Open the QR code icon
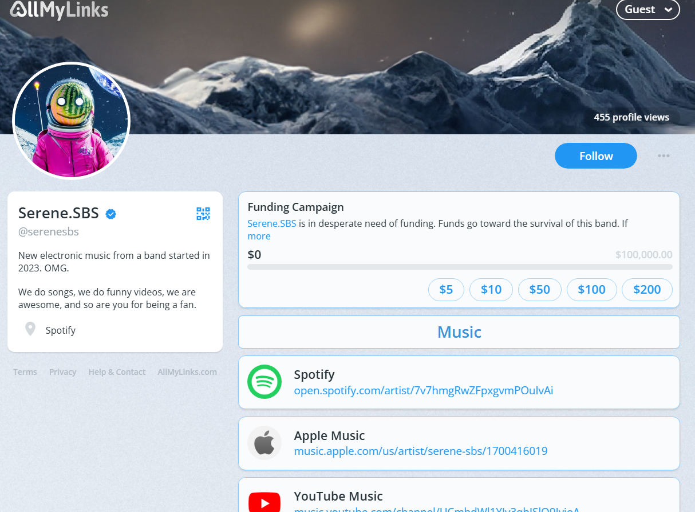This screenshot has height=512, width=695. 203,214
